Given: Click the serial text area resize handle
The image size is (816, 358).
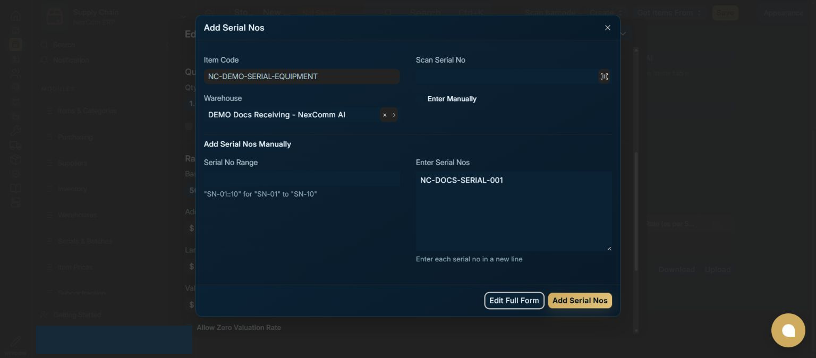Looking at the screenshot, I should (x=609, y=248).
